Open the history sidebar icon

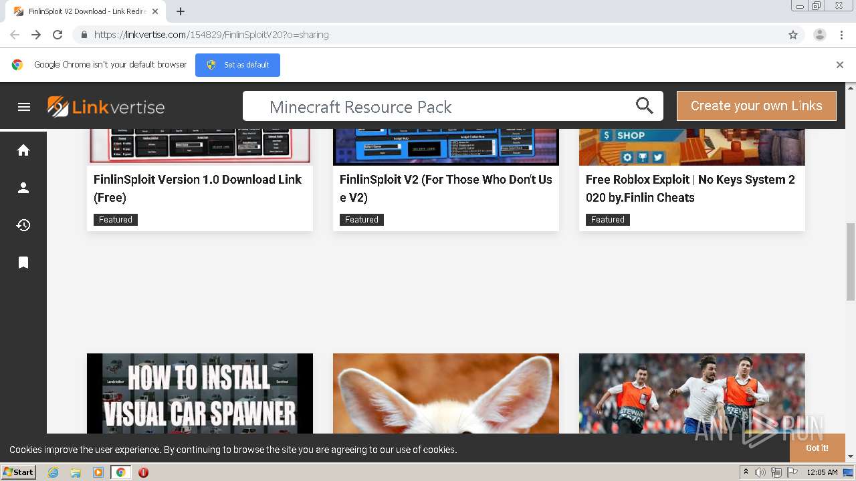click(23, 225)
